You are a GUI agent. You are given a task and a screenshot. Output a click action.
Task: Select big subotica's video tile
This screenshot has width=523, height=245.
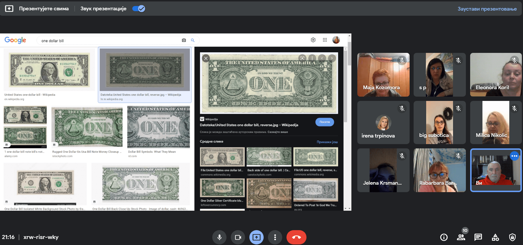440,122
